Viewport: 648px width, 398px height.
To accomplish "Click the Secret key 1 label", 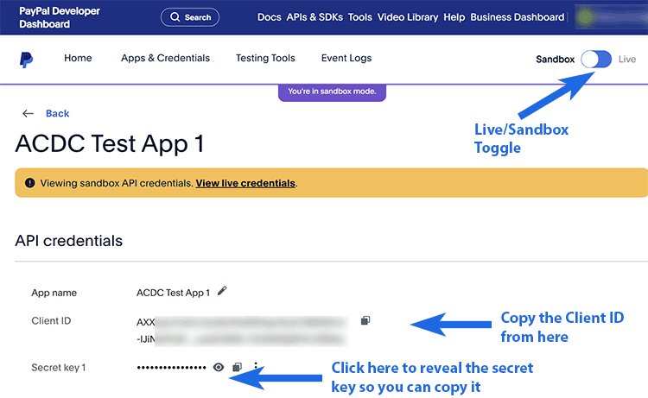I will (59, 368).
